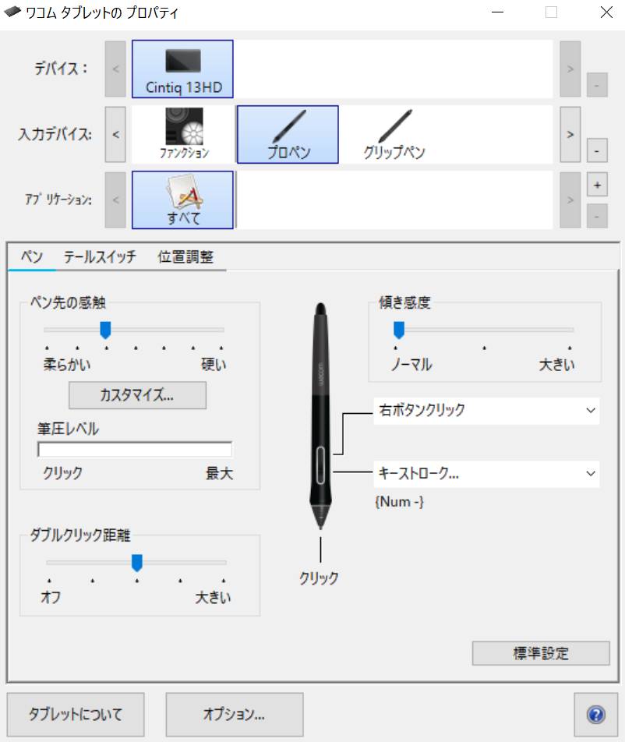Click the 大きい label of double-click distance

click(x=213, y=597)
